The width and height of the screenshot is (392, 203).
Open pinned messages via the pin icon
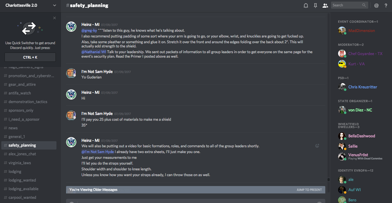(x=315, y=5)
